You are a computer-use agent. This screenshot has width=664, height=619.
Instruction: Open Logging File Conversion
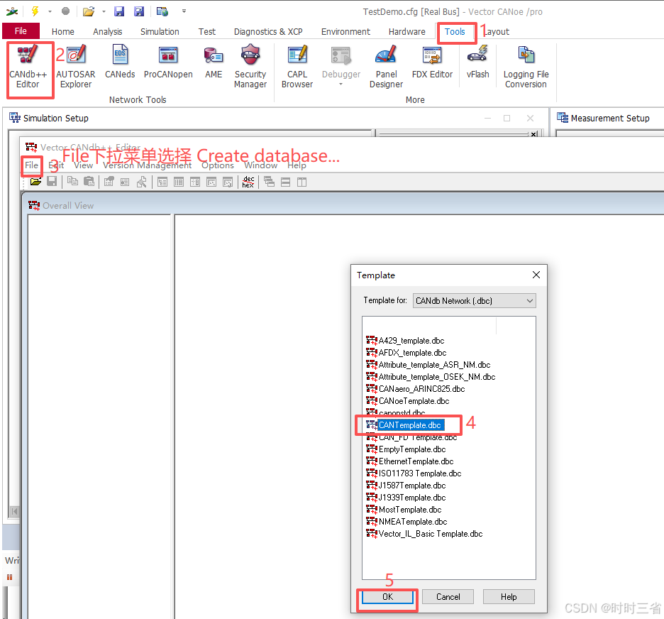click(526, 67)
